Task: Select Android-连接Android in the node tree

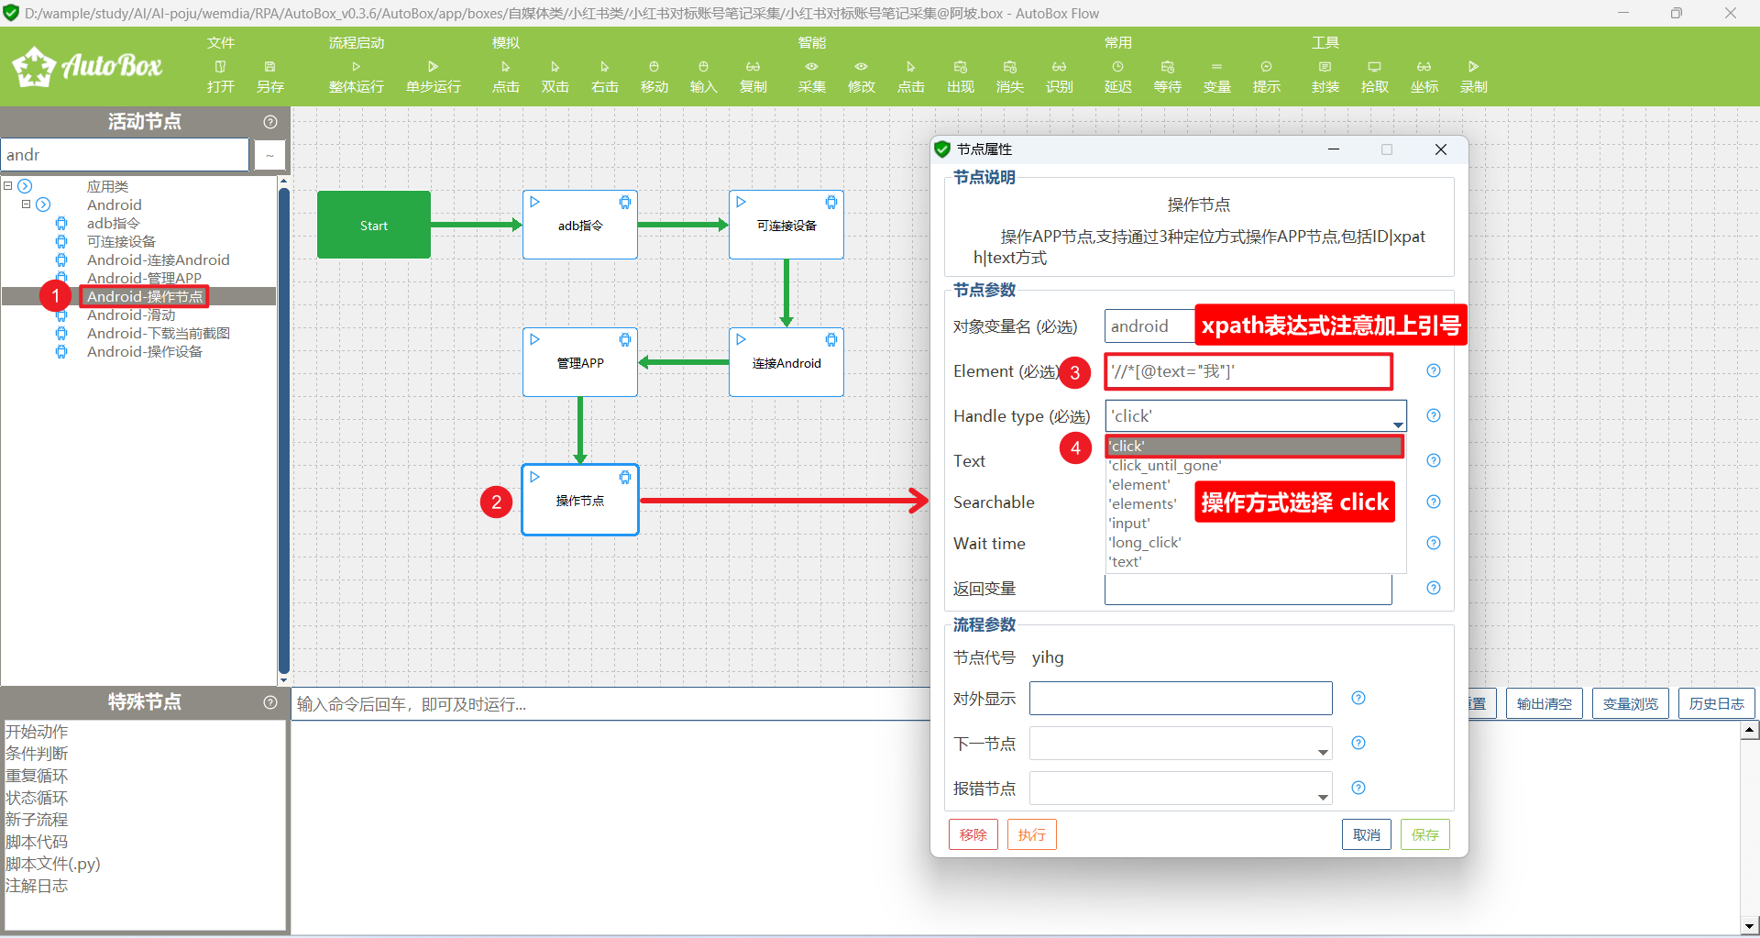Action: point(158,260)
